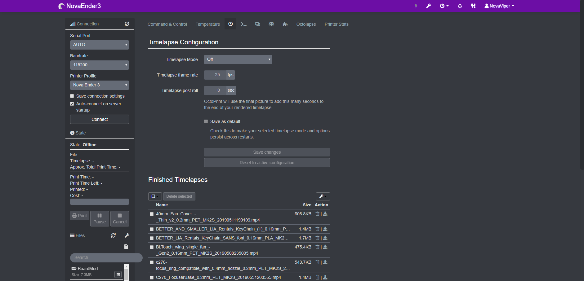
Task: Open the Printer Stats tab
Action: 337,24
